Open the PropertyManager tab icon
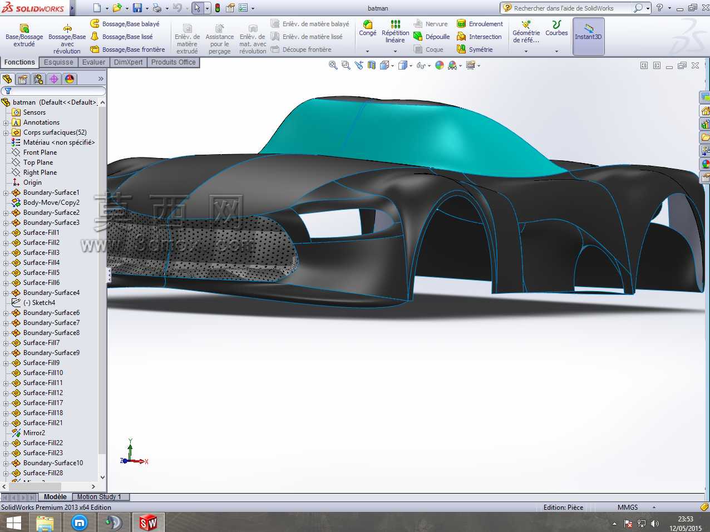710x532 pixels. 23,79
